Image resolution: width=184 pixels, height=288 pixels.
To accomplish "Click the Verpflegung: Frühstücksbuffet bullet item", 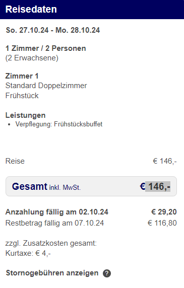I will point(59,124).
